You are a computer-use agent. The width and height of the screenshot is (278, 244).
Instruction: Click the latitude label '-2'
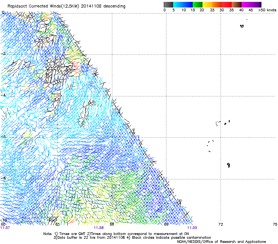3,54
